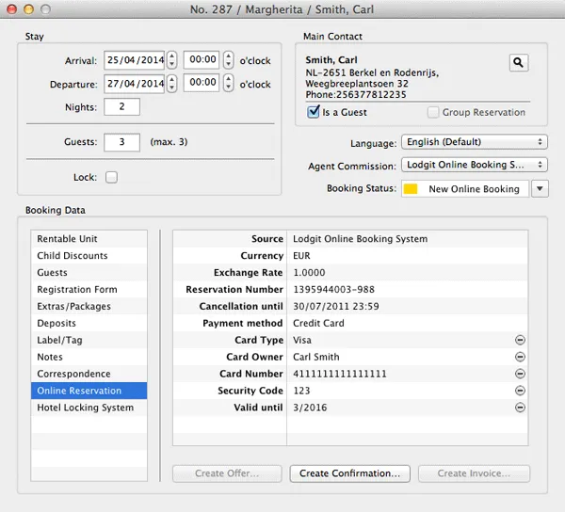Screen dimensions: 565x512
Task: Click the Nights input field
Action: [x=121, y=106]
